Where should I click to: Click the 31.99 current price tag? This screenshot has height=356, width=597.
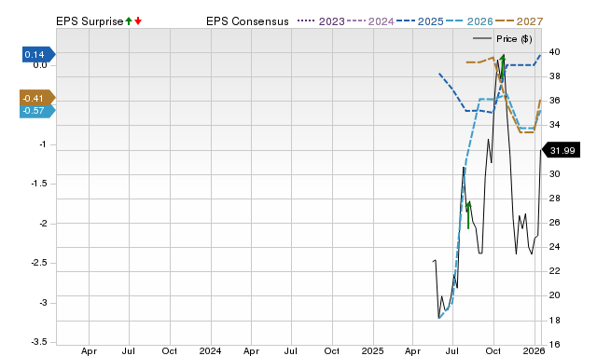click(x=561, y=151)
